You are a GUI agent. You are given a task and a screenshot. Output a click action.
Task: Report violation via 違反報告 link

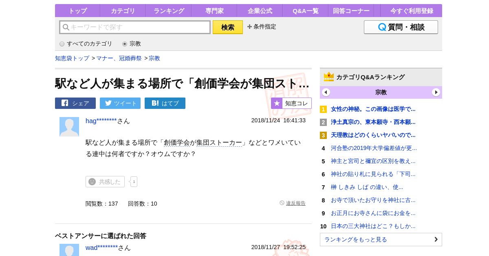pyautogui.click(x=296, y=203)
